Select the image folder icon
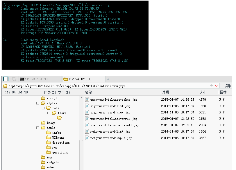Screen dimensions: 236x170 43,123
